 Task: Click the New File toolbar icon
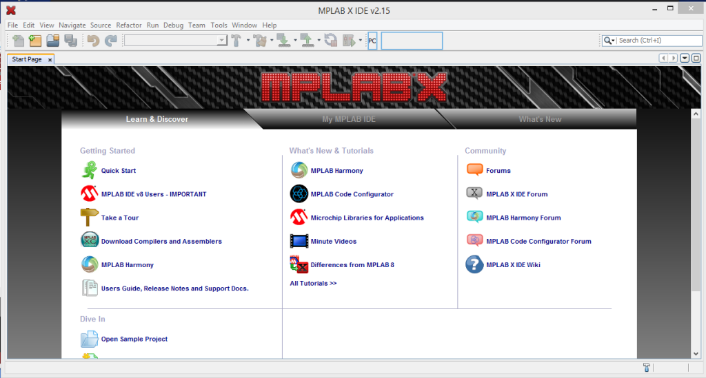pos(19,41)
